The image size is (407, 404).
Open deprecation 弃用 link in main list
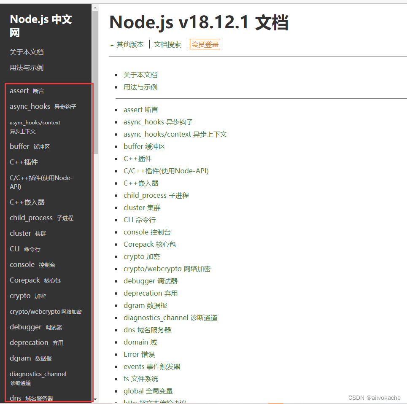pyautogui.click(x=151, y=293)
